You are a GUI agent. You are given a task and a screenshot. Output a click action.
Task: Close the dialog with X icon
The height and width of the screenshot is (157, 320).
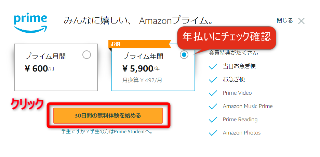(x=301, y=21)
